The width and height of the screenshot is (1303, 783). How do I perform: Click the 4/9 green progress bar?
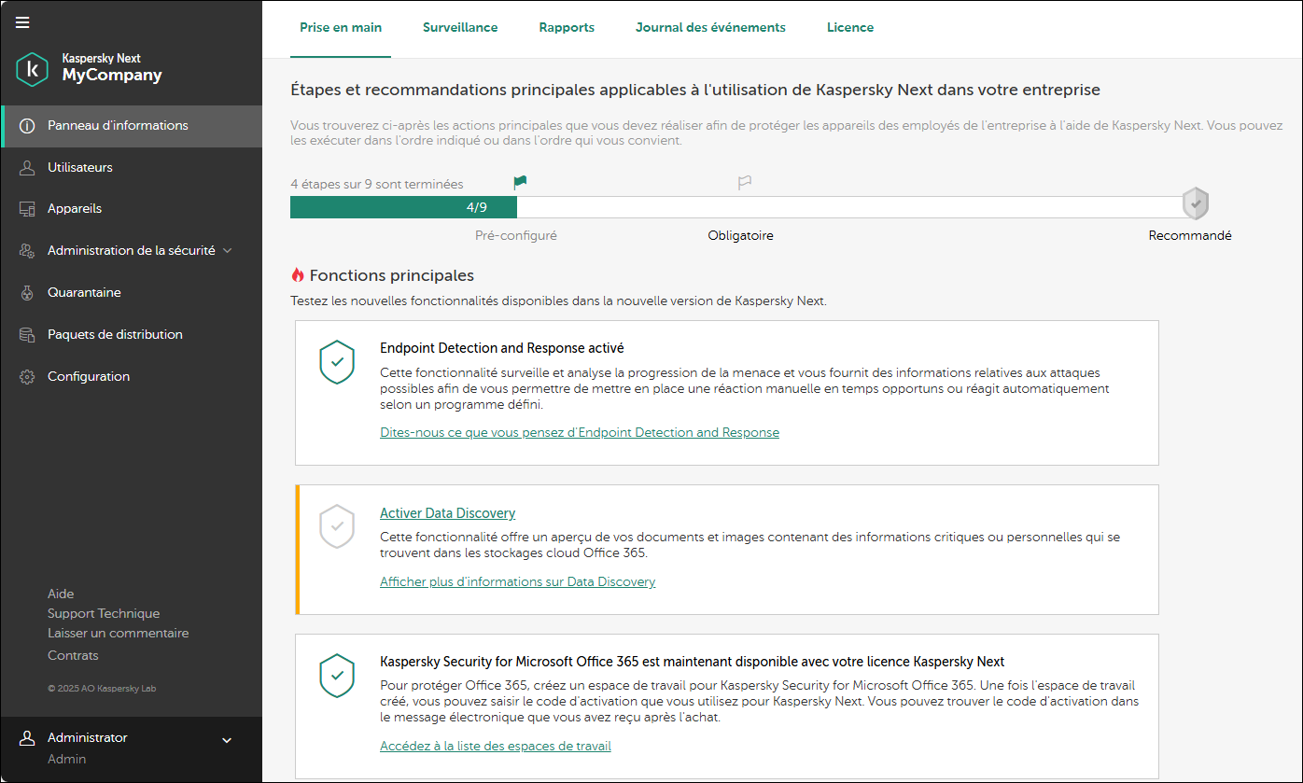403,207
